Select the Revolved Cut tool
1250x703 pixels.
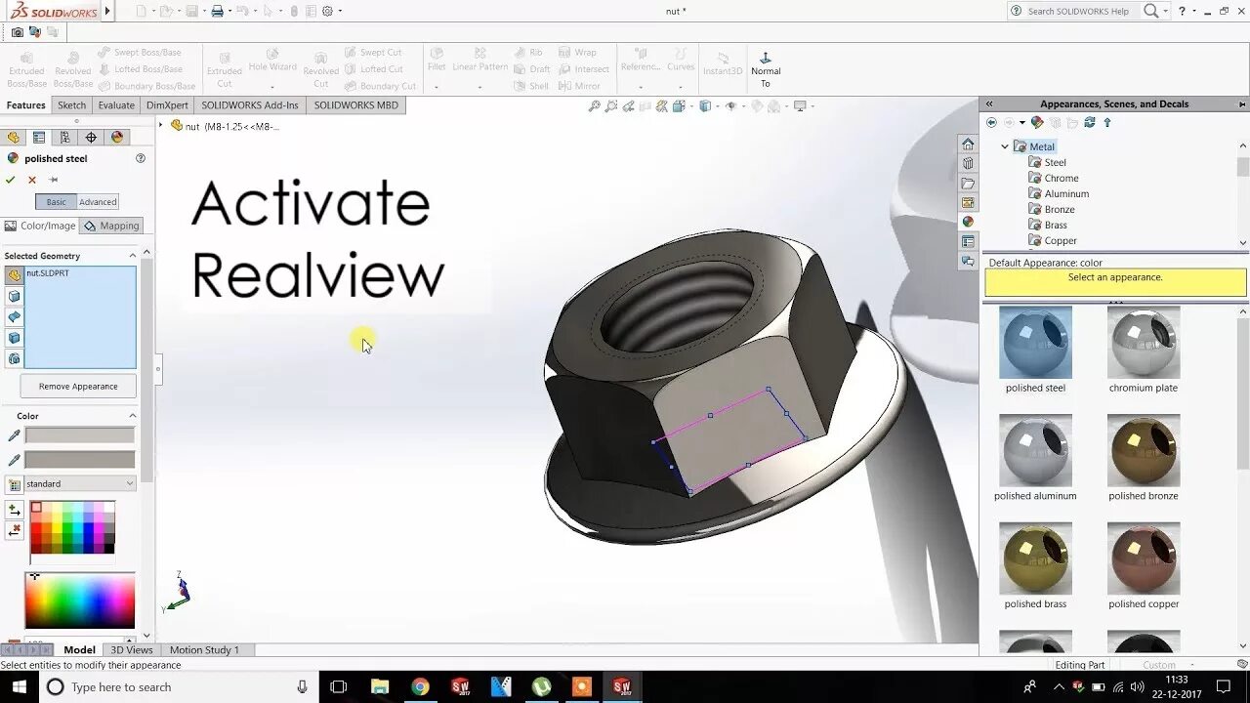tap(321, 66)
